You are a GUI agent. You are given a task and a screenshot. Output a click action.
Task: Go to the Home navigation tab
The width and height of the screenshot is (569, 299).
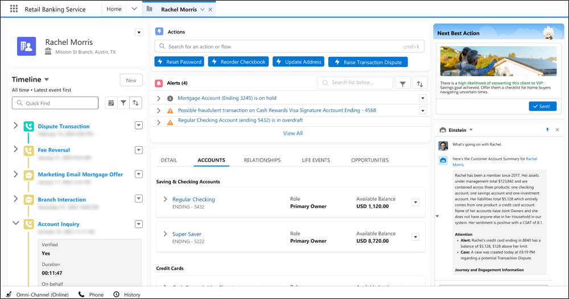pos(114,9)
